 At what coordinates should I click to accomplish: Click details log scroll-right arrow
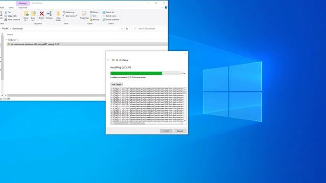point(182,123)
